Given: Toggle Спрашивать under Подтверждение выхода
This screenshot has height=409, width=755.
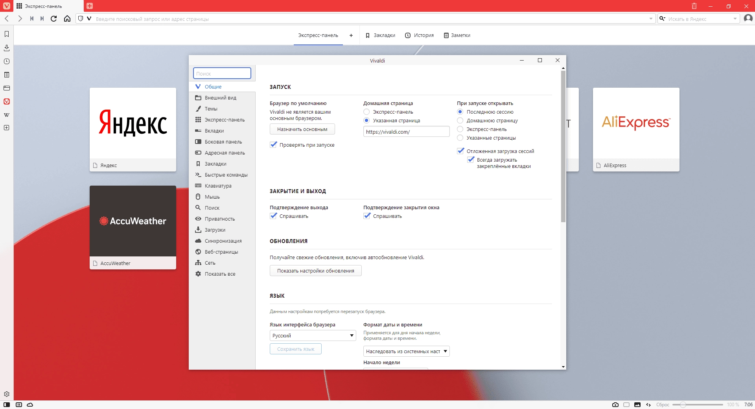Looking at the screenshot, I should (274, 216).
